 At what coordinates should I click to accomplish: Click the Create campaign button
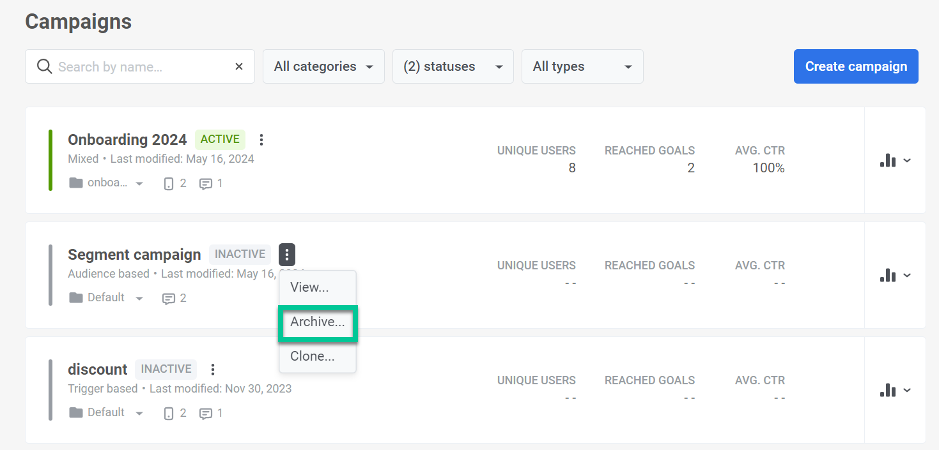click(855, 66)
